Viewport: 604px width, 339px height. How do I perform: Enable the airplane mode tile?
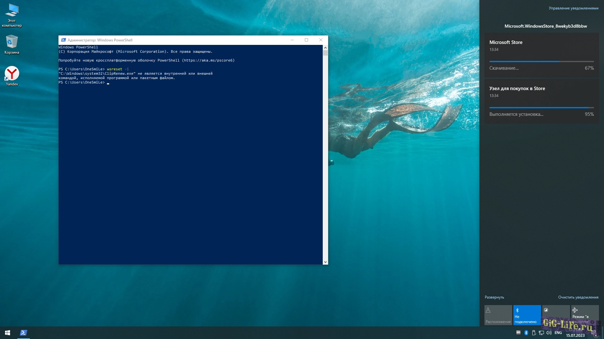click(x=585, y=315)
